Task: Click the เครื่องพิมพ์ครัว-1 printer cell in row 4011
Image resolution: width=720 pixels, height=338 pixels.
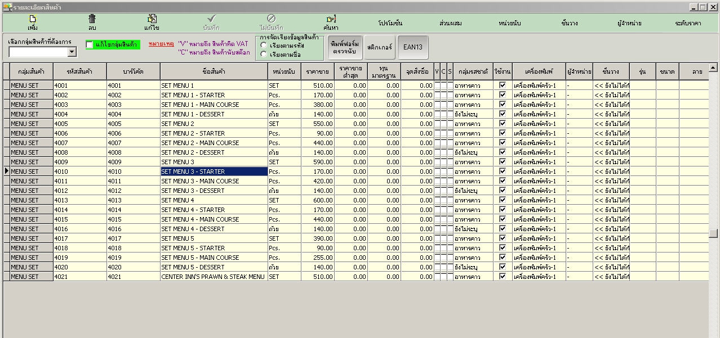Action: (x=539, y=181)
